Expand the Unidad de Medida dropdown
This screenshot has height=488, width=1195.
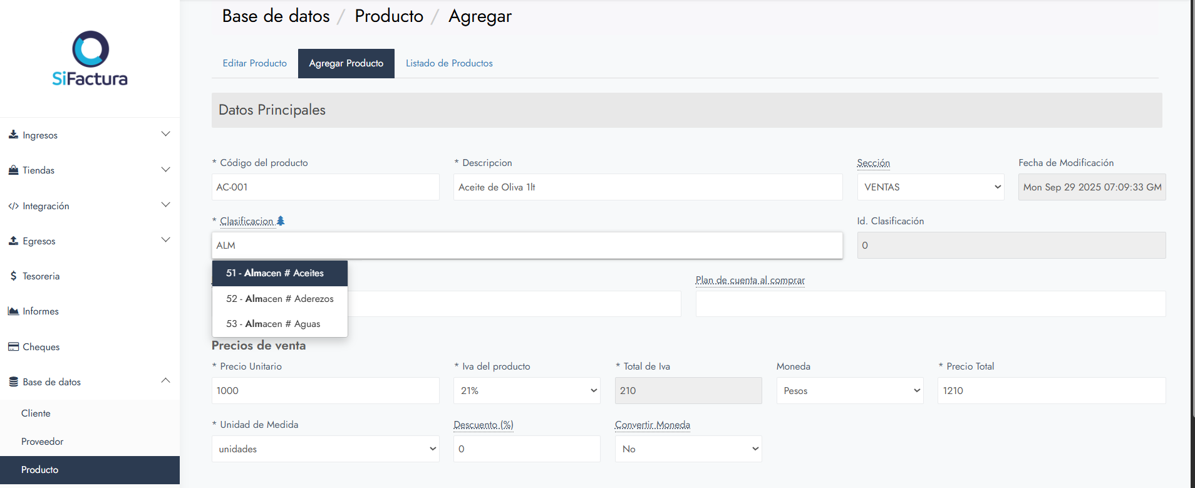click(x=325, y=449)
